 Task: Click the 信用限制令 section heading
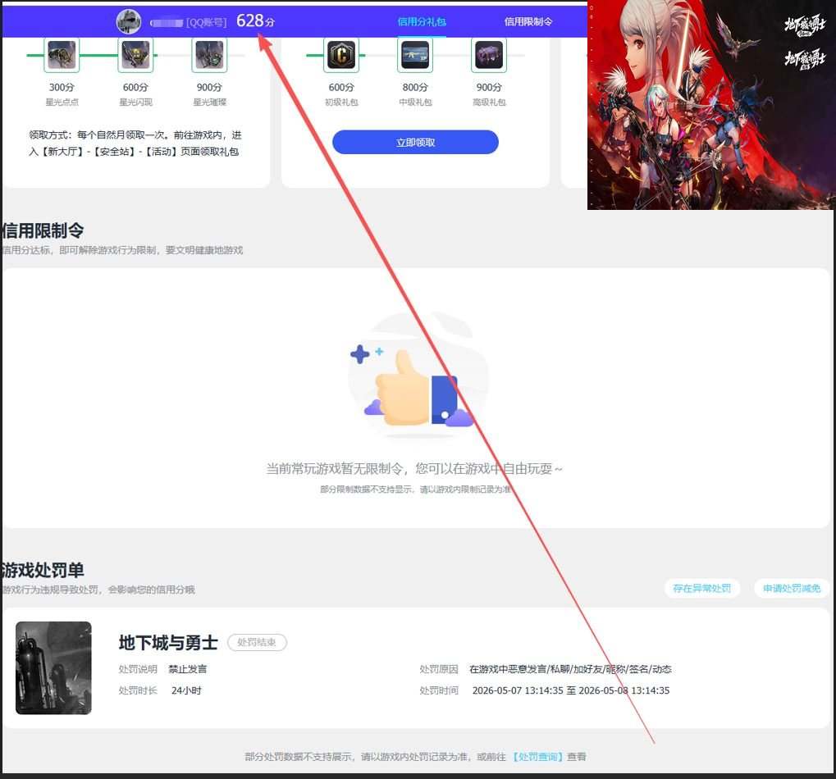click(43, 230)
